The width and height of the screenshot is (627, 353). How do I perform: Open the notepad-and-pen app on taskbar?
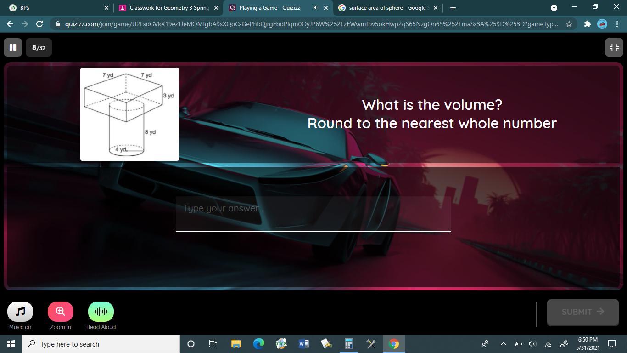click(326, 344)
